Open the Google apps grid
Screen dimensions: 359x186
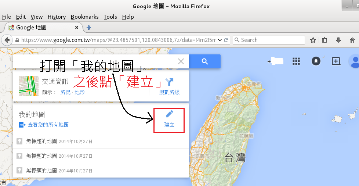[x=296, y=61]
